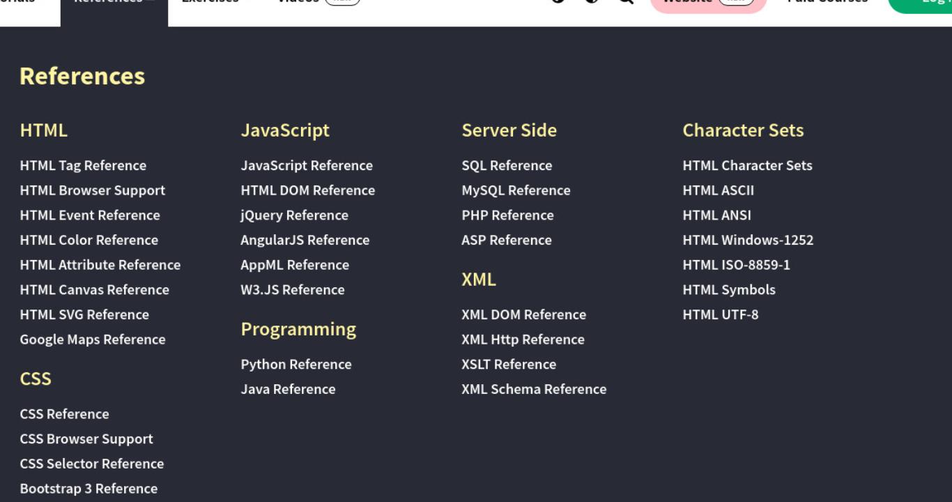Go to XML Http Reference
Screen dimensions: 952x502
[x=523, y=340]
